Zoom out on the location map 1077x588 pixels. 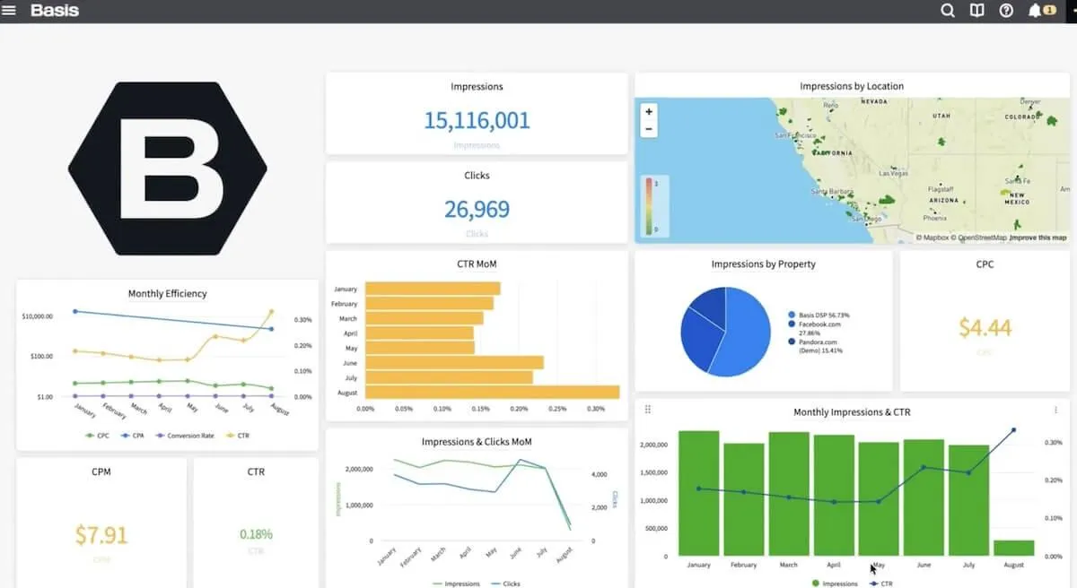pos(649,130)
